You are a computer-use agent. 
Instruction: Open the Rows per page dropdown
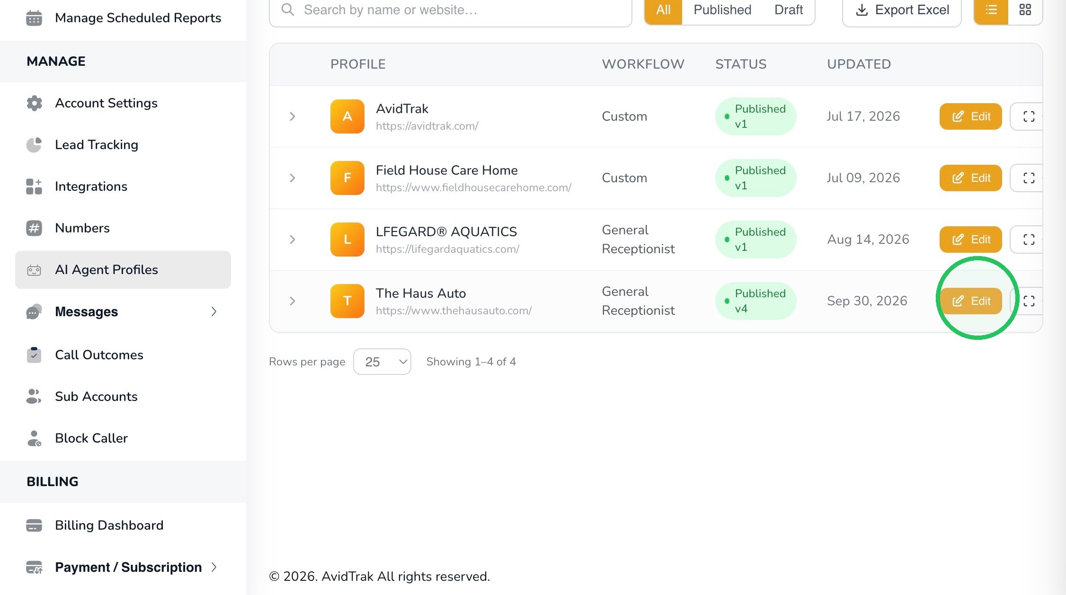pyautogui.click(x=382, y=362)
